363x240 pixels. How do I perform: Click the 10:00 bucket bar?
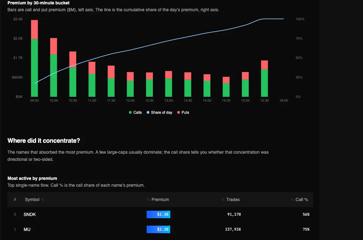[54, 67]
